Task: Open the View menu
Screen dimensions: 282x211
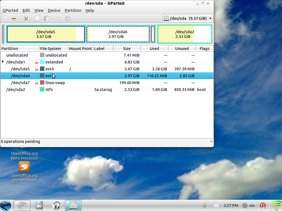Action: tap(39, 10)
